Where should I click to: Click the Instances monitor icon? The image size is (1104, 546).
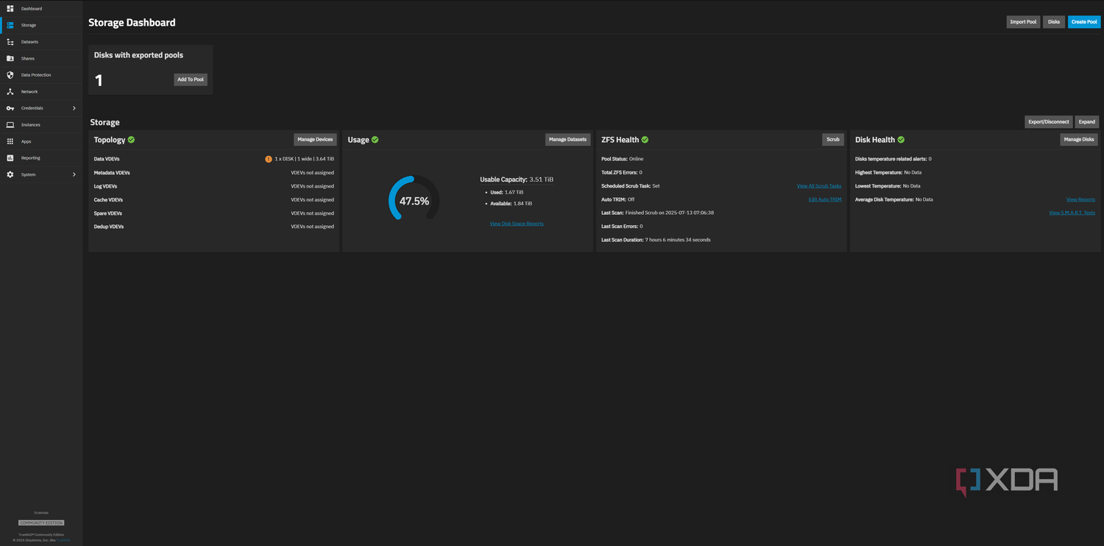10,125
